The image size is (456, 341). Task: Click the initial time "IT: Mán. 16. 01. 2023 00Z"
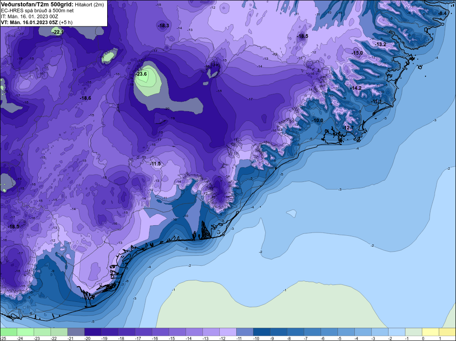pyautogui.click(x=29, y=16)
